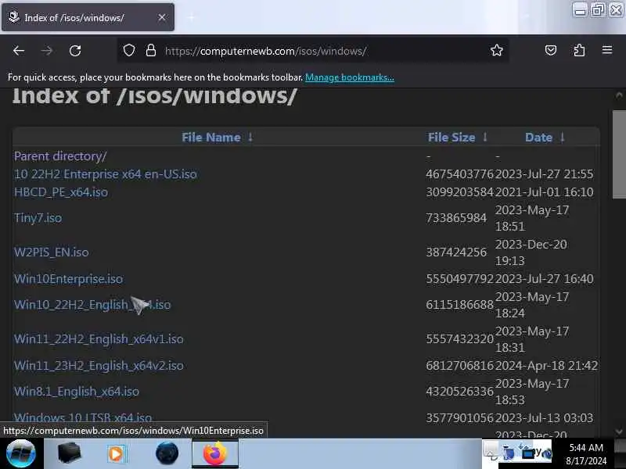The image size is (626, 469).
Task: Open a new tab with plus button
Action: [191, 17]
